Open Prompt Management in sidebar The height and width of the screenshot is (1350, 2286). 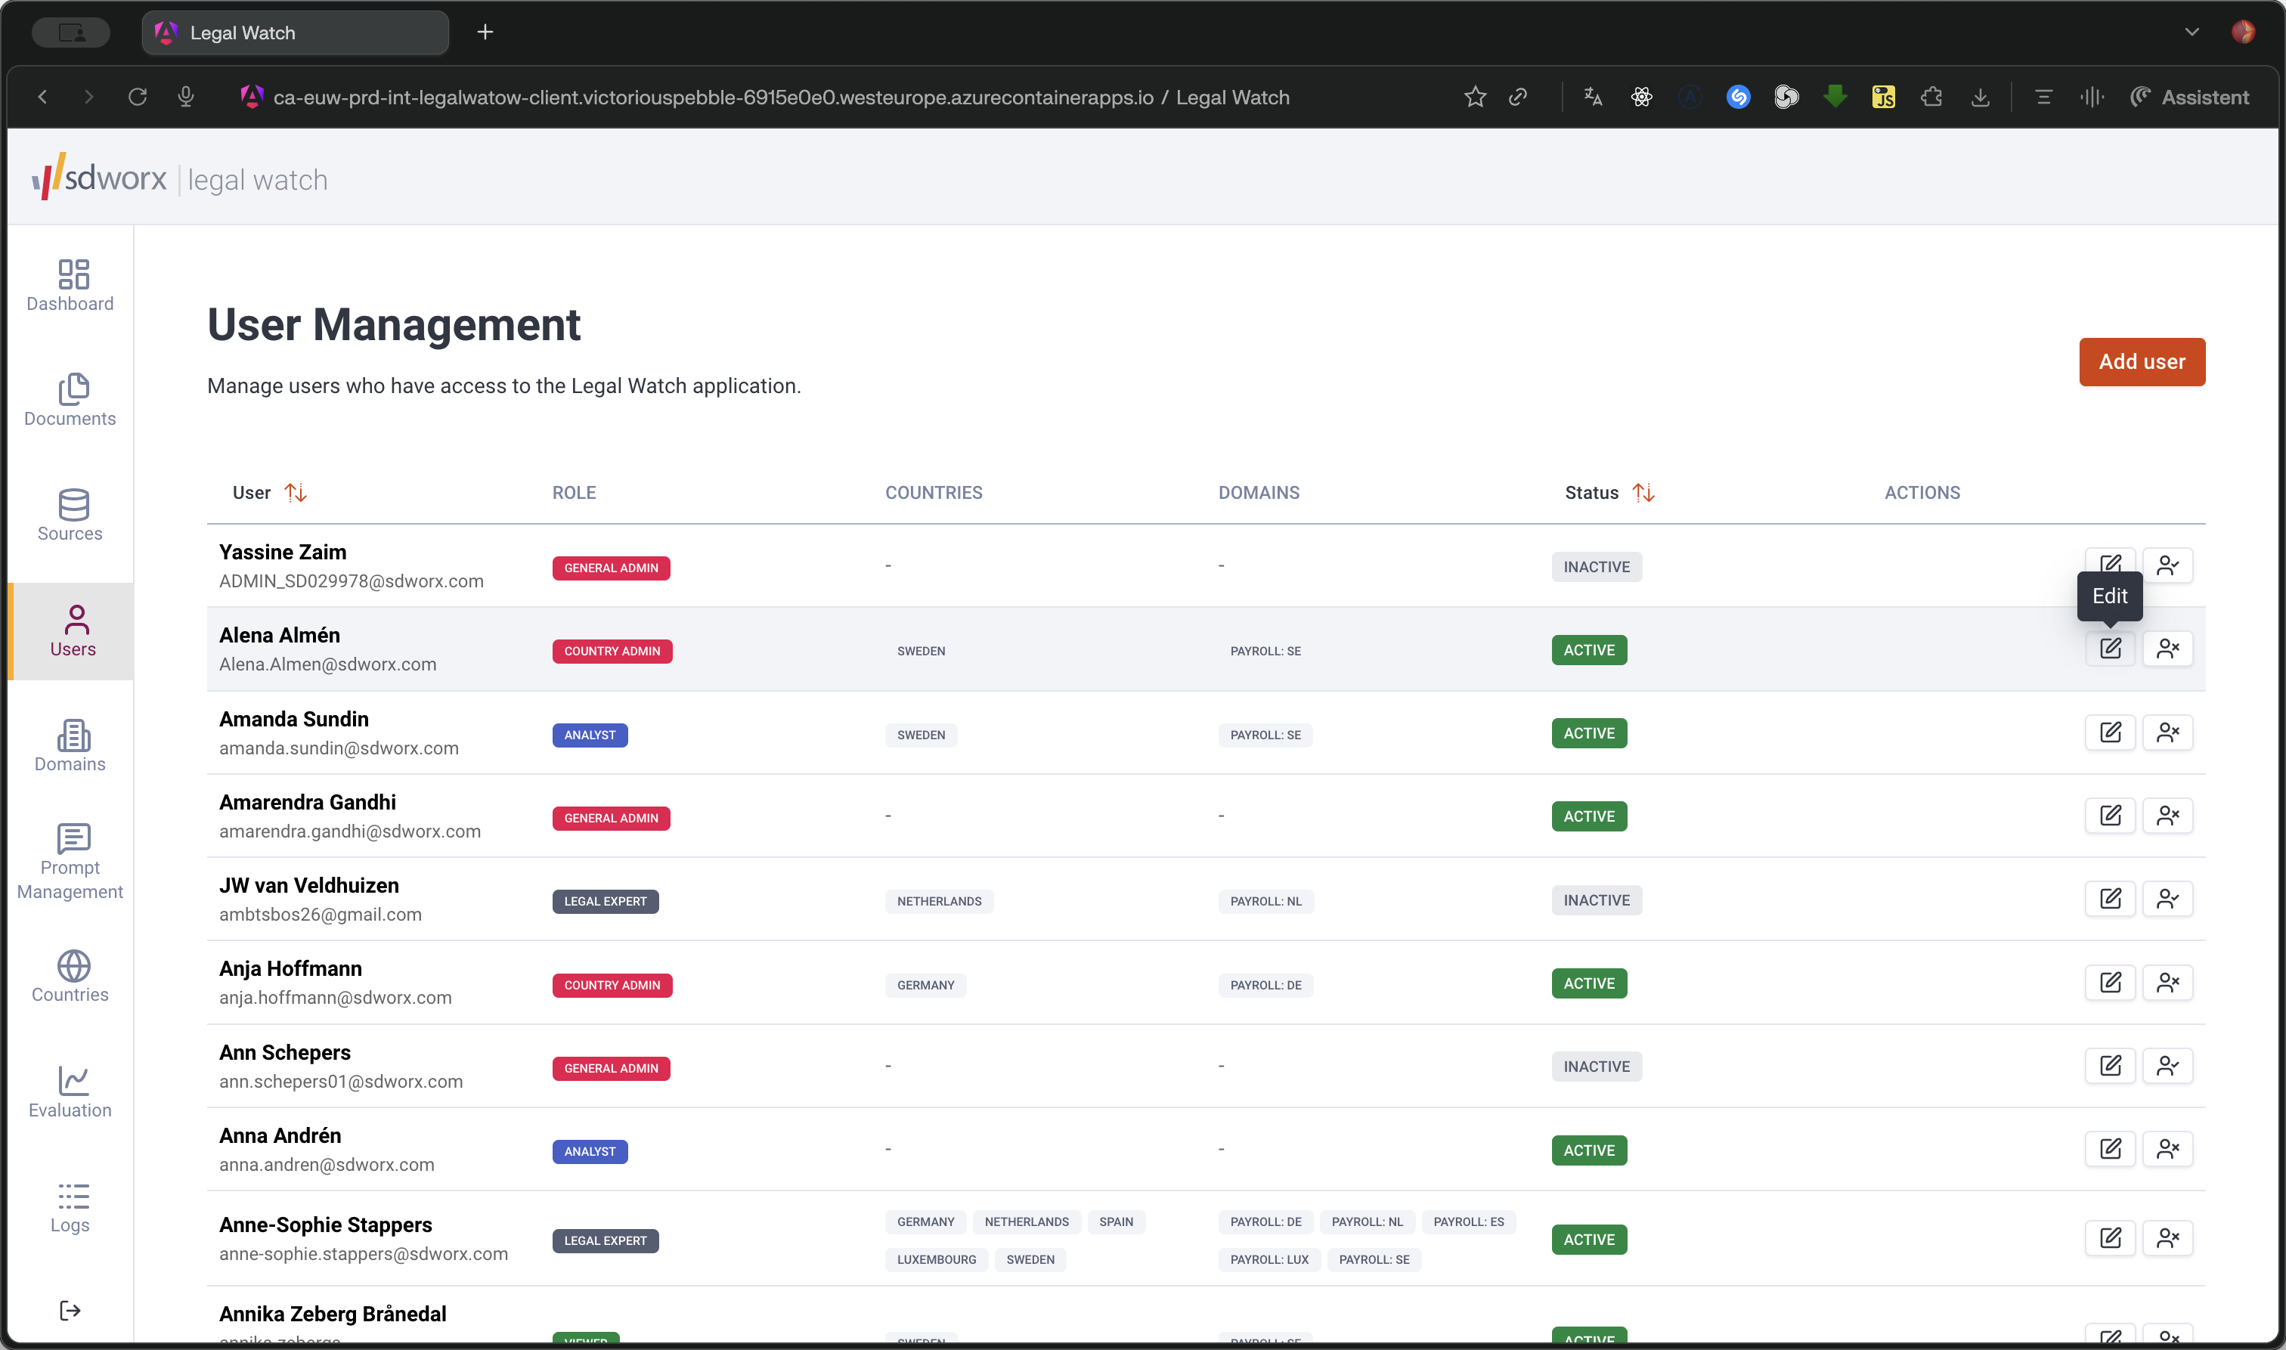(70, 862)
